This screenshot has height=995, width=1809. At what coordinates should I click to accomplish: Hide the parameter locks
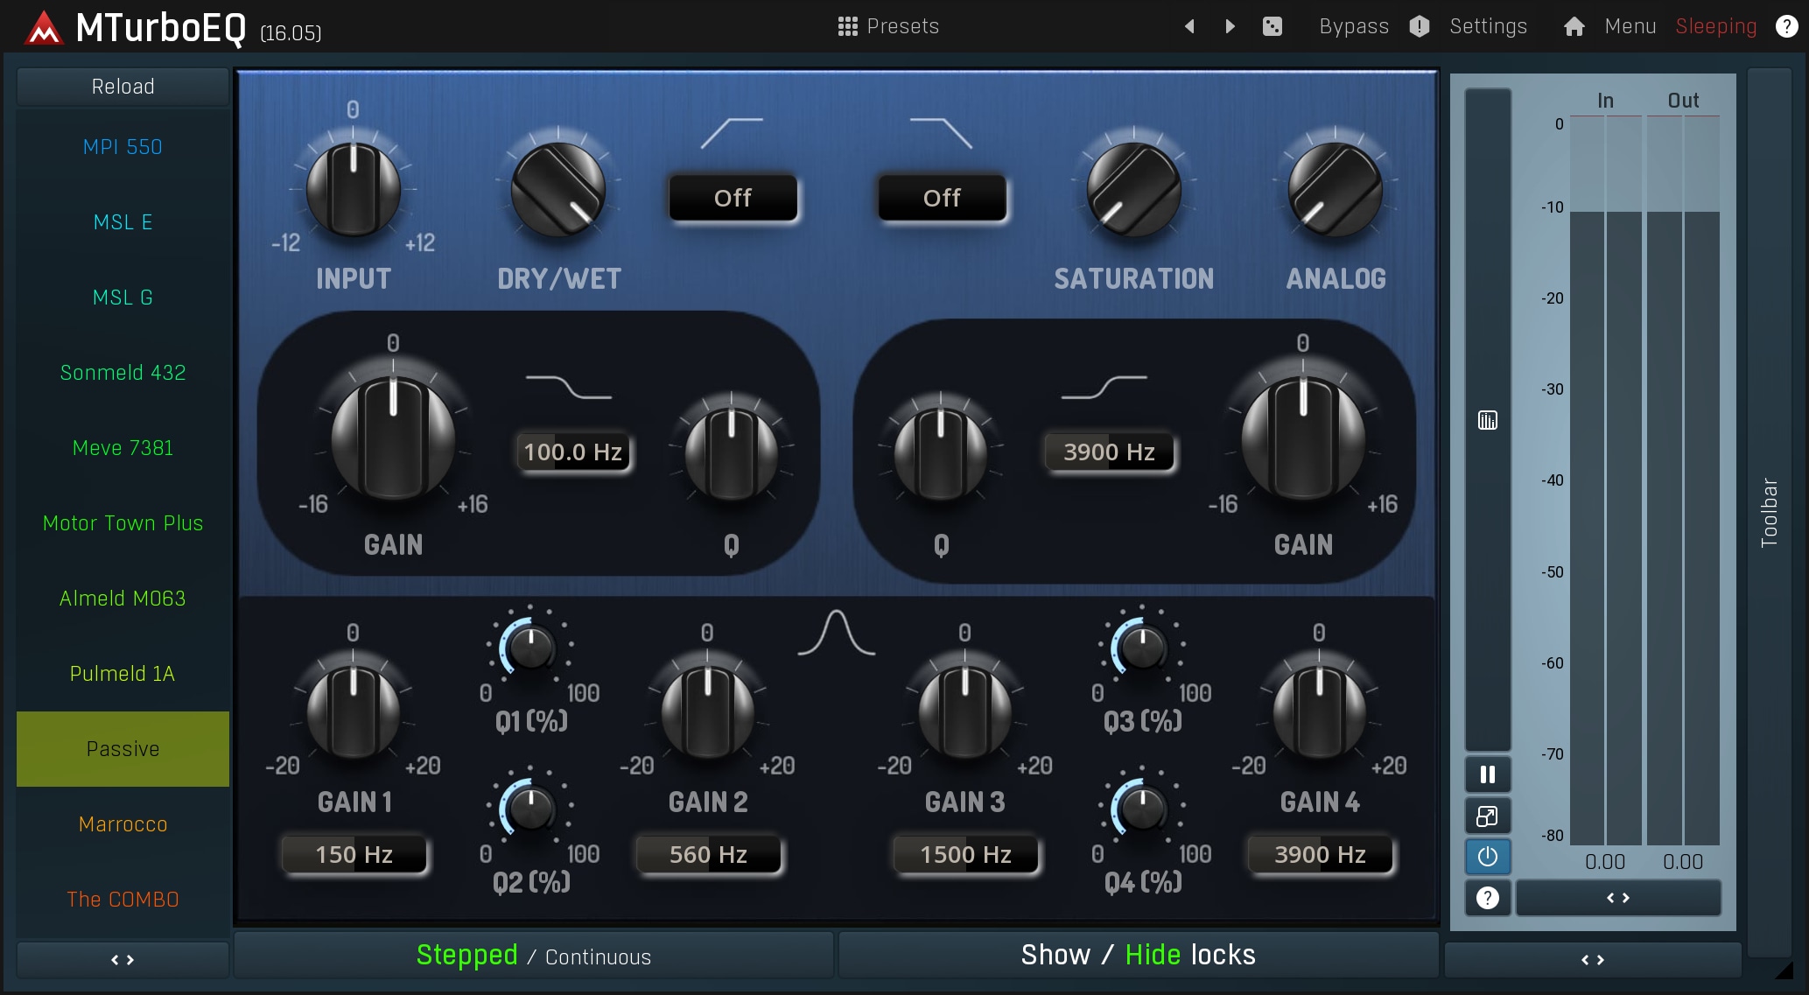click(x=1153, y=955)
